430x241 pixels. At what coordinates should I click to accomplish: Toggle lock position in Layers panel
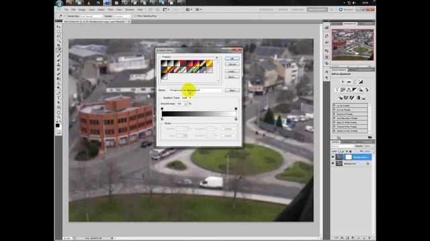pyautogui.click(x=347, y=151)
